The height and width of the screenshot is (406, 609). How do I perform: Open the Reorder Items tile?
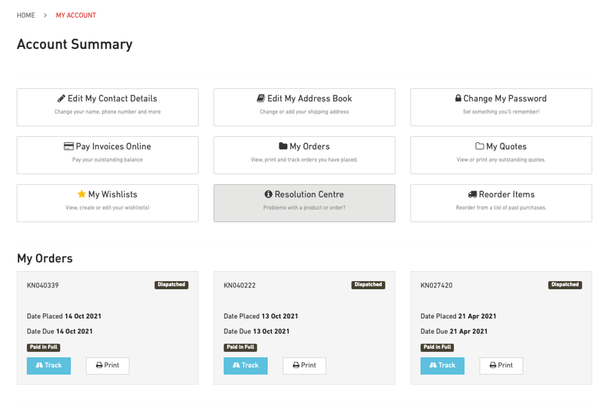pos(501,203)
